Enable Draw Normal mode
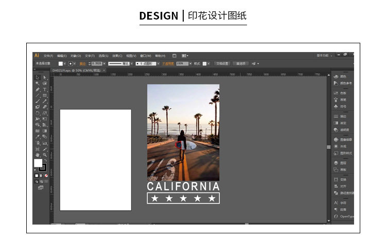Viewport: 386px width, 239px height. (x=37, y=182)
